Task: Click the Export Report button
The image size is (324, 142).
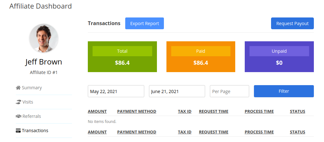Action: [x=145, y=24]
